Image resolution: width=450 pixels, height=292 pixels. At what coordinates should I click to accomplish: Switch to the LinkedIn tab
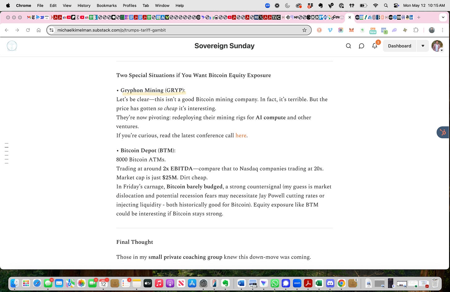click(411, 17)
